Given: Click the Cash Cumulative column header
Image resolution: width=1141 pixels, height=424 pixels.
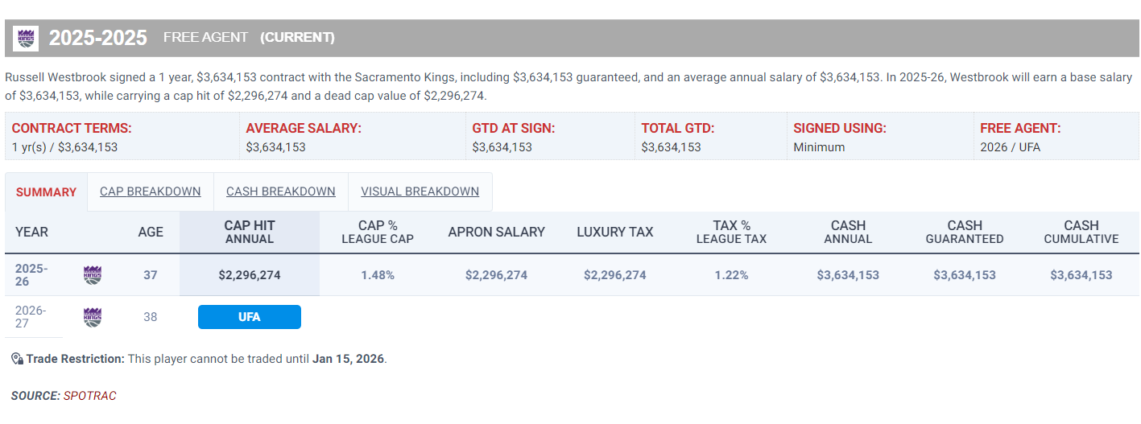Looking at the screenshot, I should [1081, 232].
